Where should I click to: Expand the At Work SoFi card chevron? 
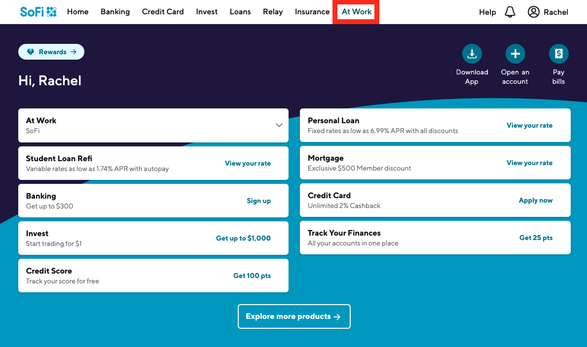[279, 125]
